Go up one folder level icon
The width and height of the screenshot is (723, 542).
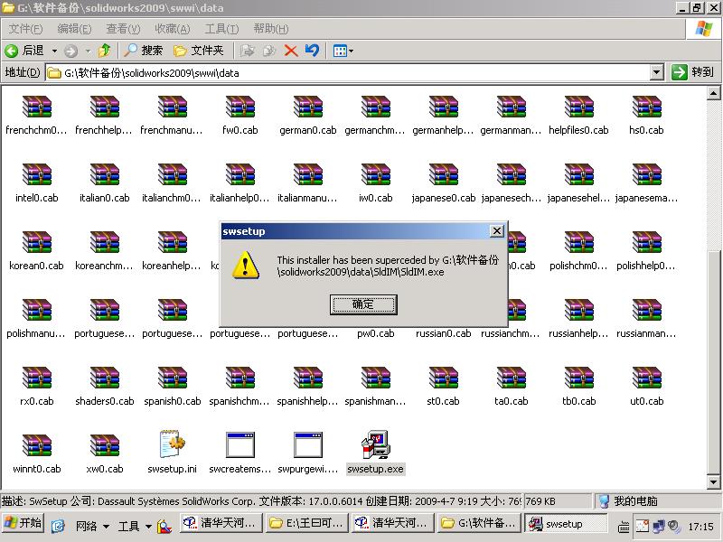105,51
